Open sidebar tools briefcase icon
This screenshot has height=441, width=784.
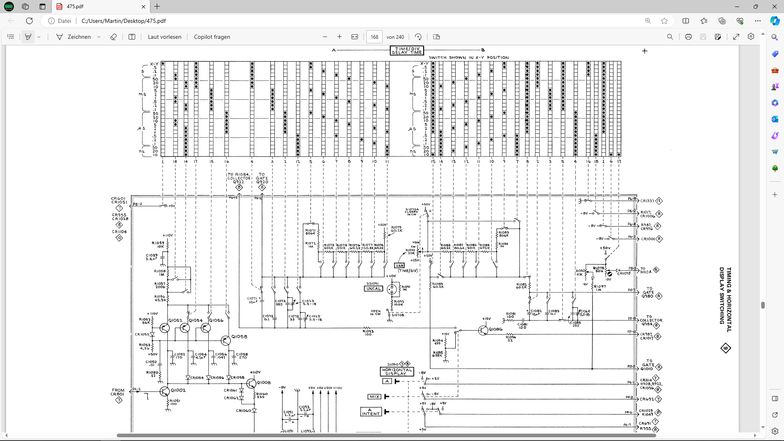coord(775,70)
